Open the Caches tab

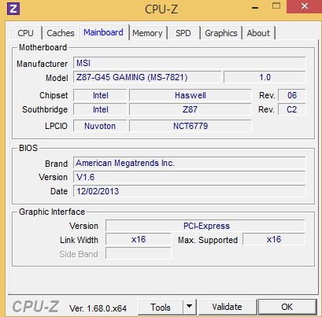[61, 33]
